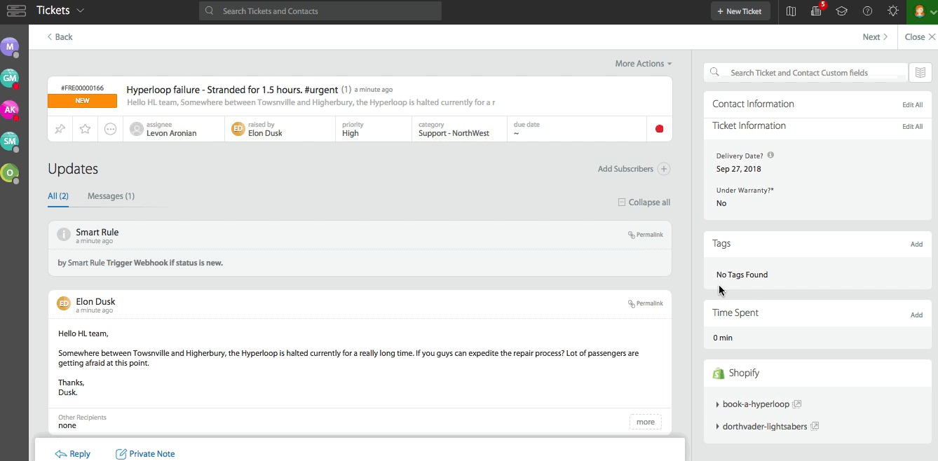938x461 pixels.
Task: Focus Search Ticket and Contact Custom fields
Action: pos(806,73)
